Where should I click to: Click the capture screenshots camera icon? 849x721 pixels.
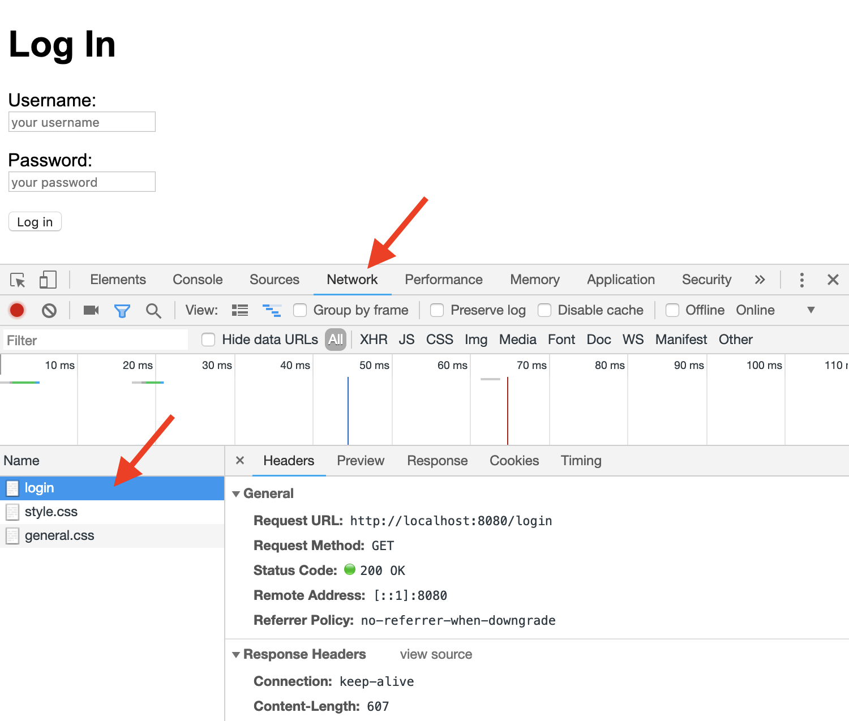tap(91, 310)
